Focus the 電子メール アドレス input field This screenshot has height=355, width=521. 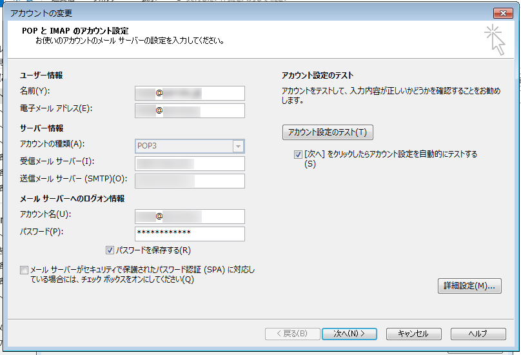click(x=190, y=110)
